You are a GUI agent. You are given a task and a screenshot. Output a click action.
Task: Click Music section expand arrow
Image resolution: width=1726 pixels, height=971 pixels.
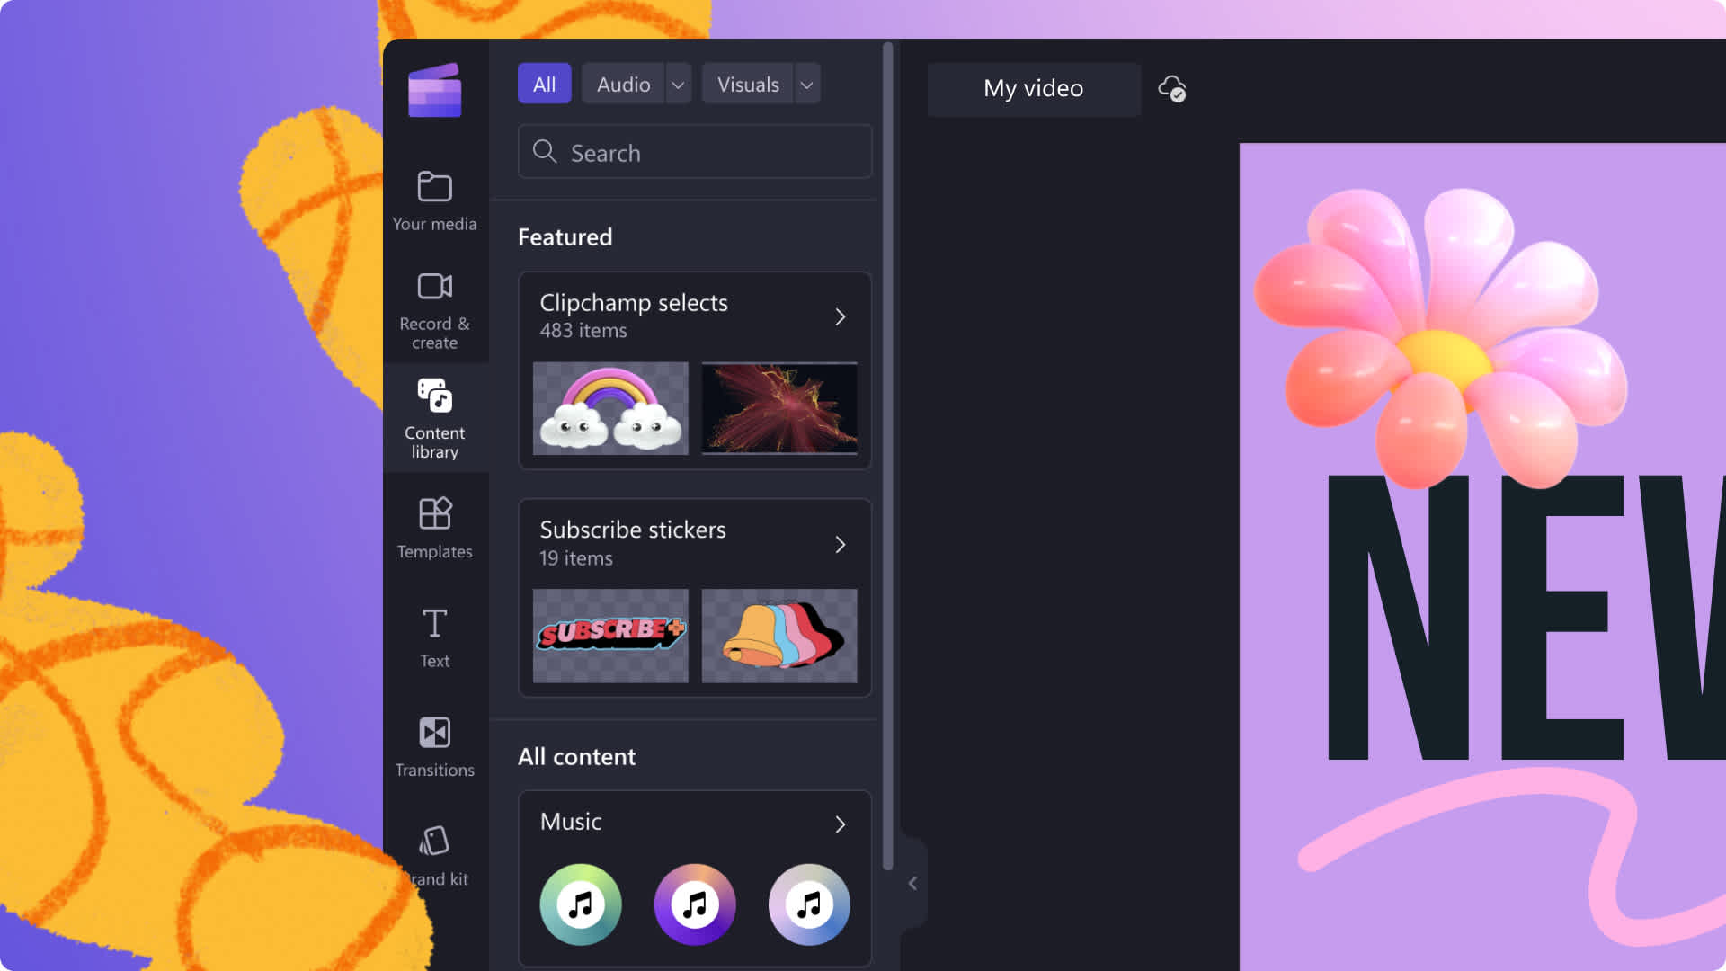841,824
